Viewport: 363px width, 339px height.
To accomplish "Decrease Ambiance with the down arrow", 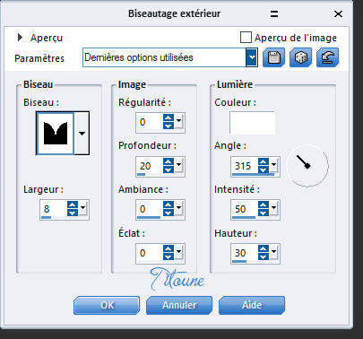I will point(169,213).
